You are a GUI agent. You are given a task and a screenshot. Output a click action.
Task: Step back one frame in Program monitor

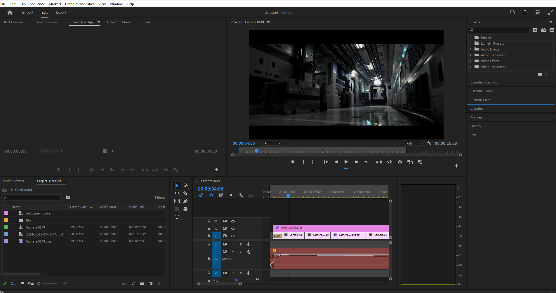336,162
